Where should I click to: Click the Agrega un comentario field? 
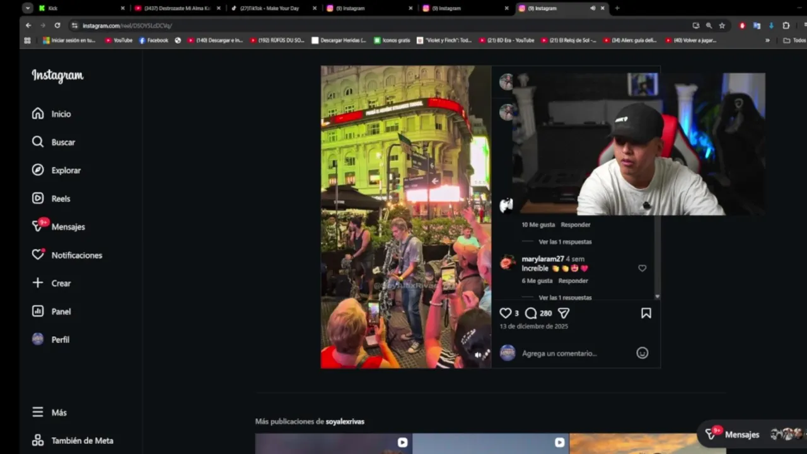click(x=559, y=353)
